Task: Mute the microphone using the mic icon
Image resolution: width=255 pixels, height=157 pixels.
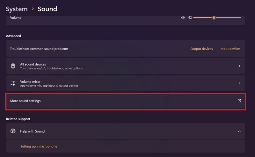Action: coord(183,18)
